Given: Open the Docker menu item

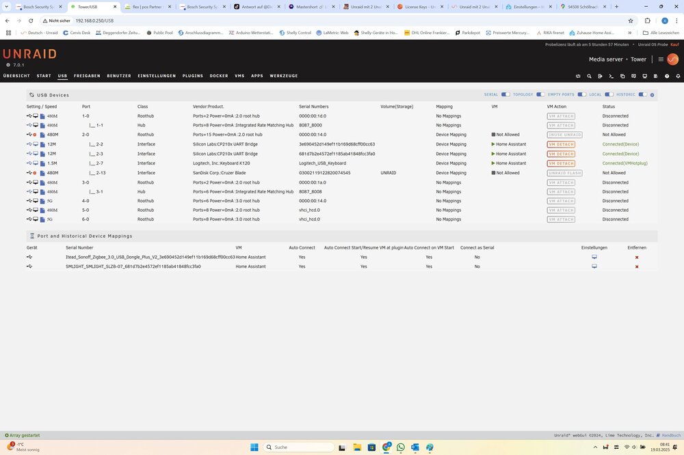Looking at the screenshot, I should [x=219, y=76].
